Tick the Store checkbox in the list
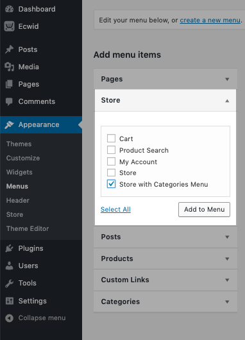The height and width of the screenshot is (340, 245). [x=111, y=173]
